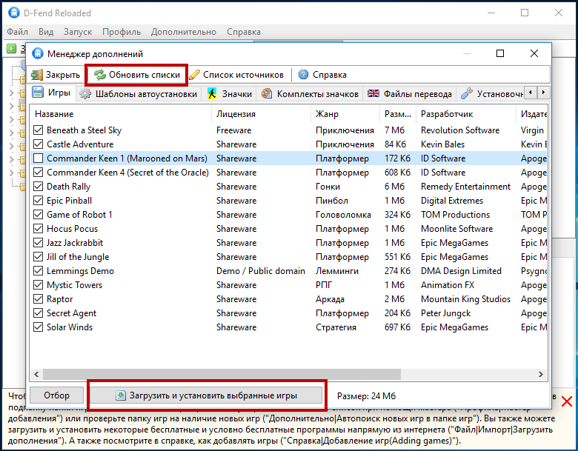The height and width of the screenshot is (451, 578).
Task: Uncheck Beneath a Steel Sky
Action: [38, 130]
